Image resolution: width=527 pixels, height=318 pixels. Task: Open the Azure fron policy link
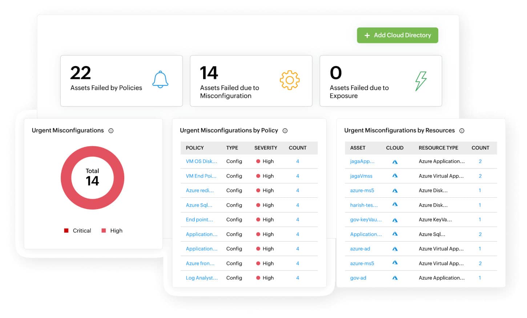[200, 263]
